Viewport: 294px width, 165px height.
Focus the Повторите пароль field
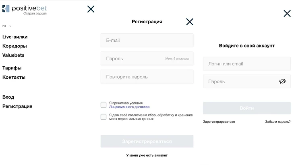click(x=147, y=77)
